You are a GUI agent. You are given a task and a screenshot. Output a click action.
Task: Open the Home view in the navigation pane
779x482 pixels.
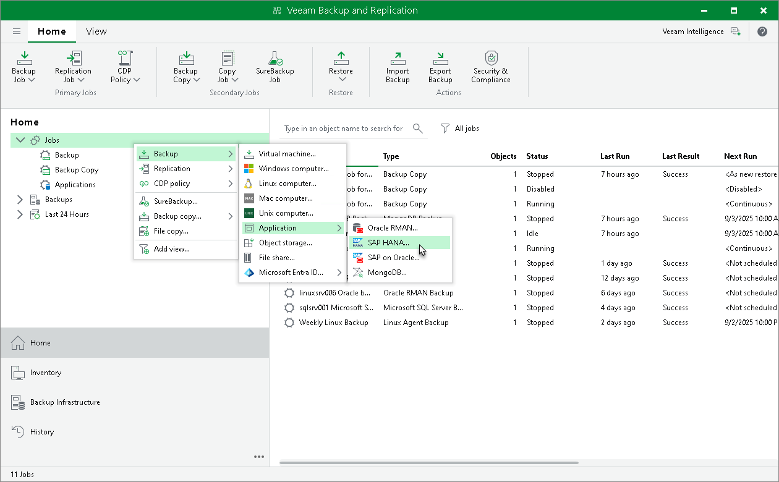click(135, 343)
